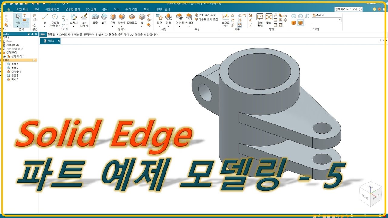Select 돌출 3 in PathFinder
The image size is (388, 218).
coord(12,75)
